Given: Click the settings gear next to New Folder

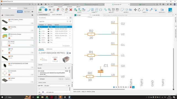Looking at the screenshot, I should [32, 12].
